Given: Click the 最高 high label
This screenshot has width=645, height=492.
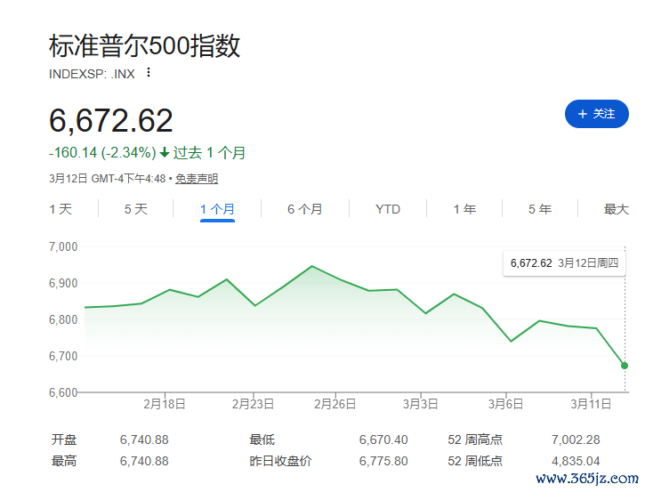Looking at the screenshot, I should tap(64, 461).
